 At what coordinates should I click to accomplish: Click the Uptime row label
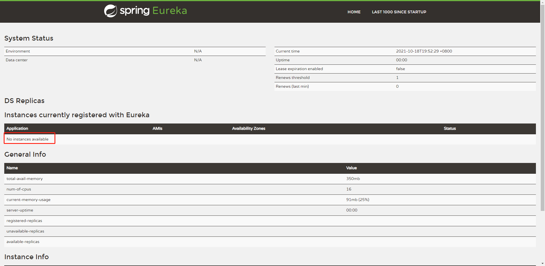tap(283, 60)
